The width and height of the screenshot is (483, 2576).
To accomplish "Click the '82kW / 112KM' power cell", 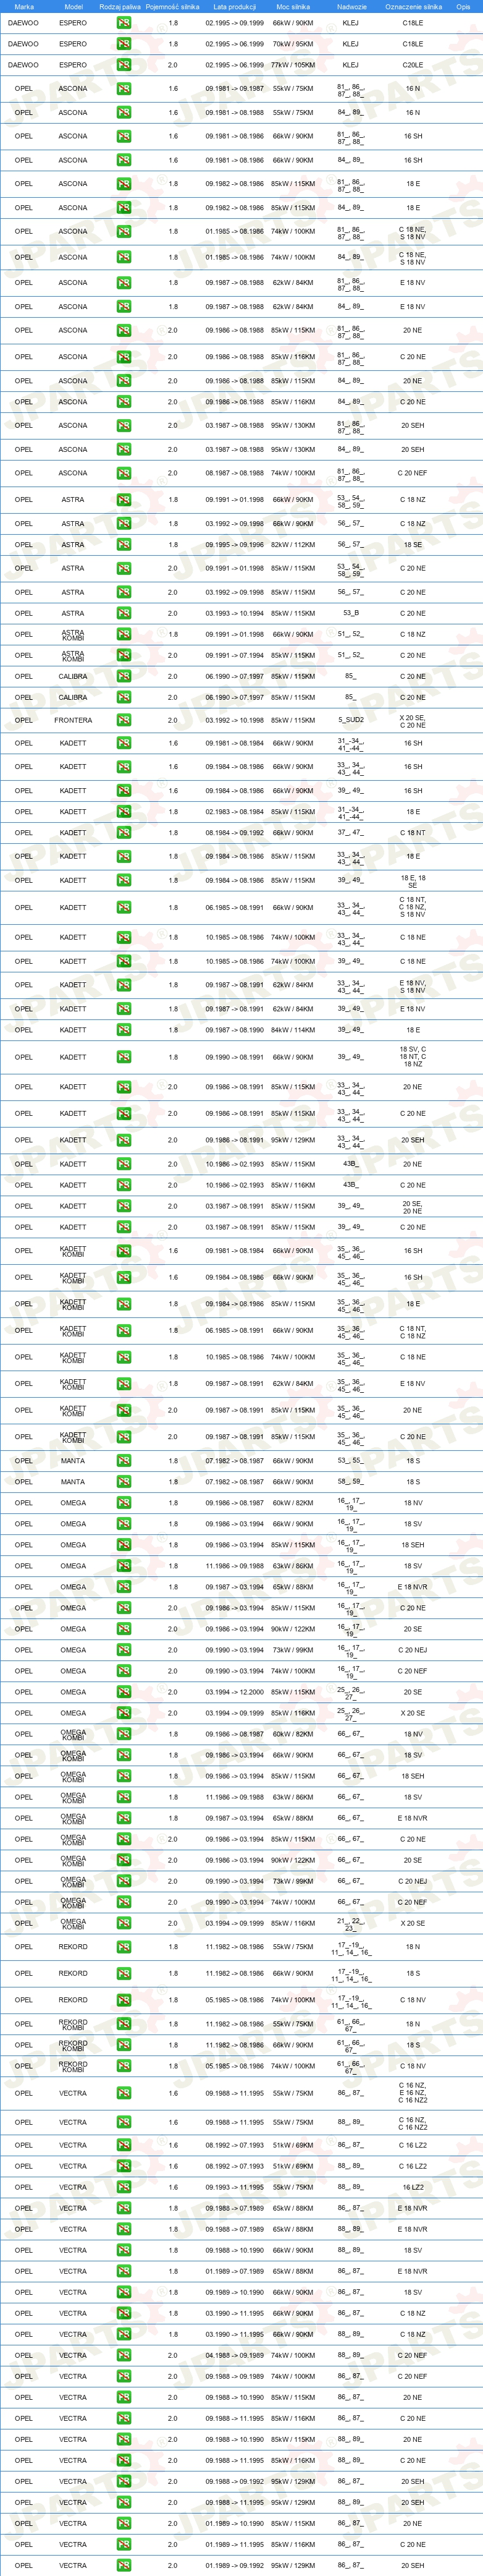I will pyautogui.click(x=293, y=545).
